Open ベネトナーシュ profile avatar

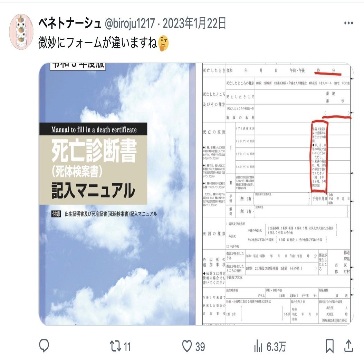coord(21,32)
